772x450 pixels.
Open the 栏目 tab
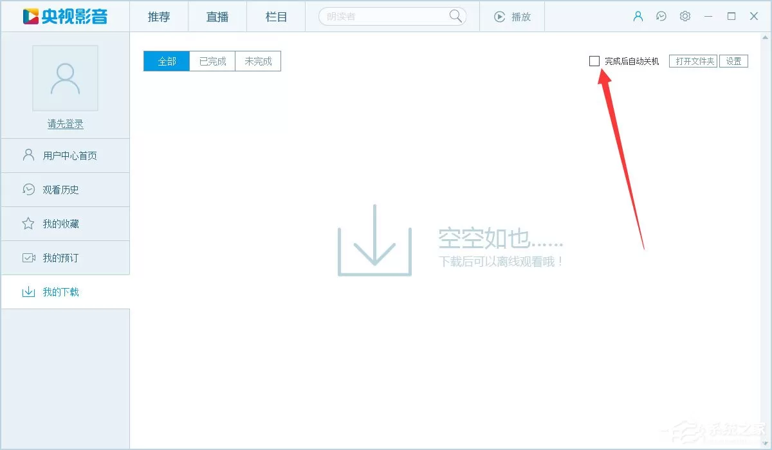(x=276, y=17)
